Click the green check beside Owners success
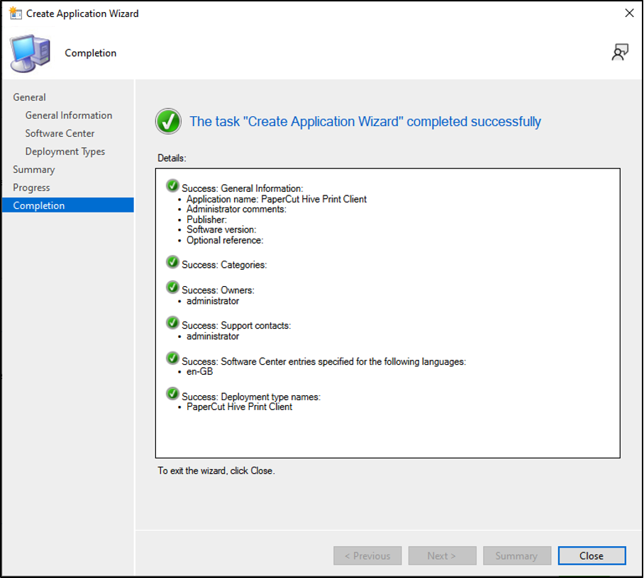Viewport: 644px width, 578px height. click(172, 288)
